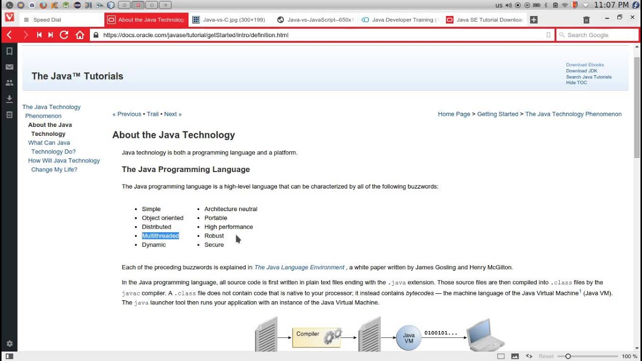Click the padlock site info icon
This screenshot has height=361, width=642.
(x=96, y=35)
